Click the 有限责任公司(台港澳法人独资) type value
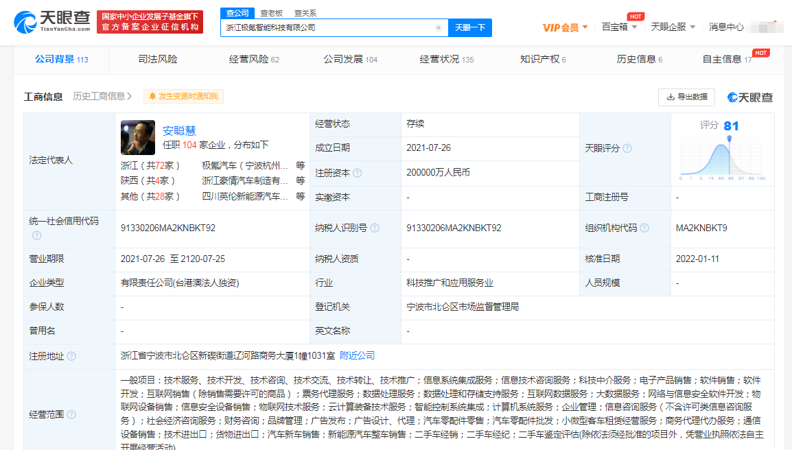 [x=180, y=283]
